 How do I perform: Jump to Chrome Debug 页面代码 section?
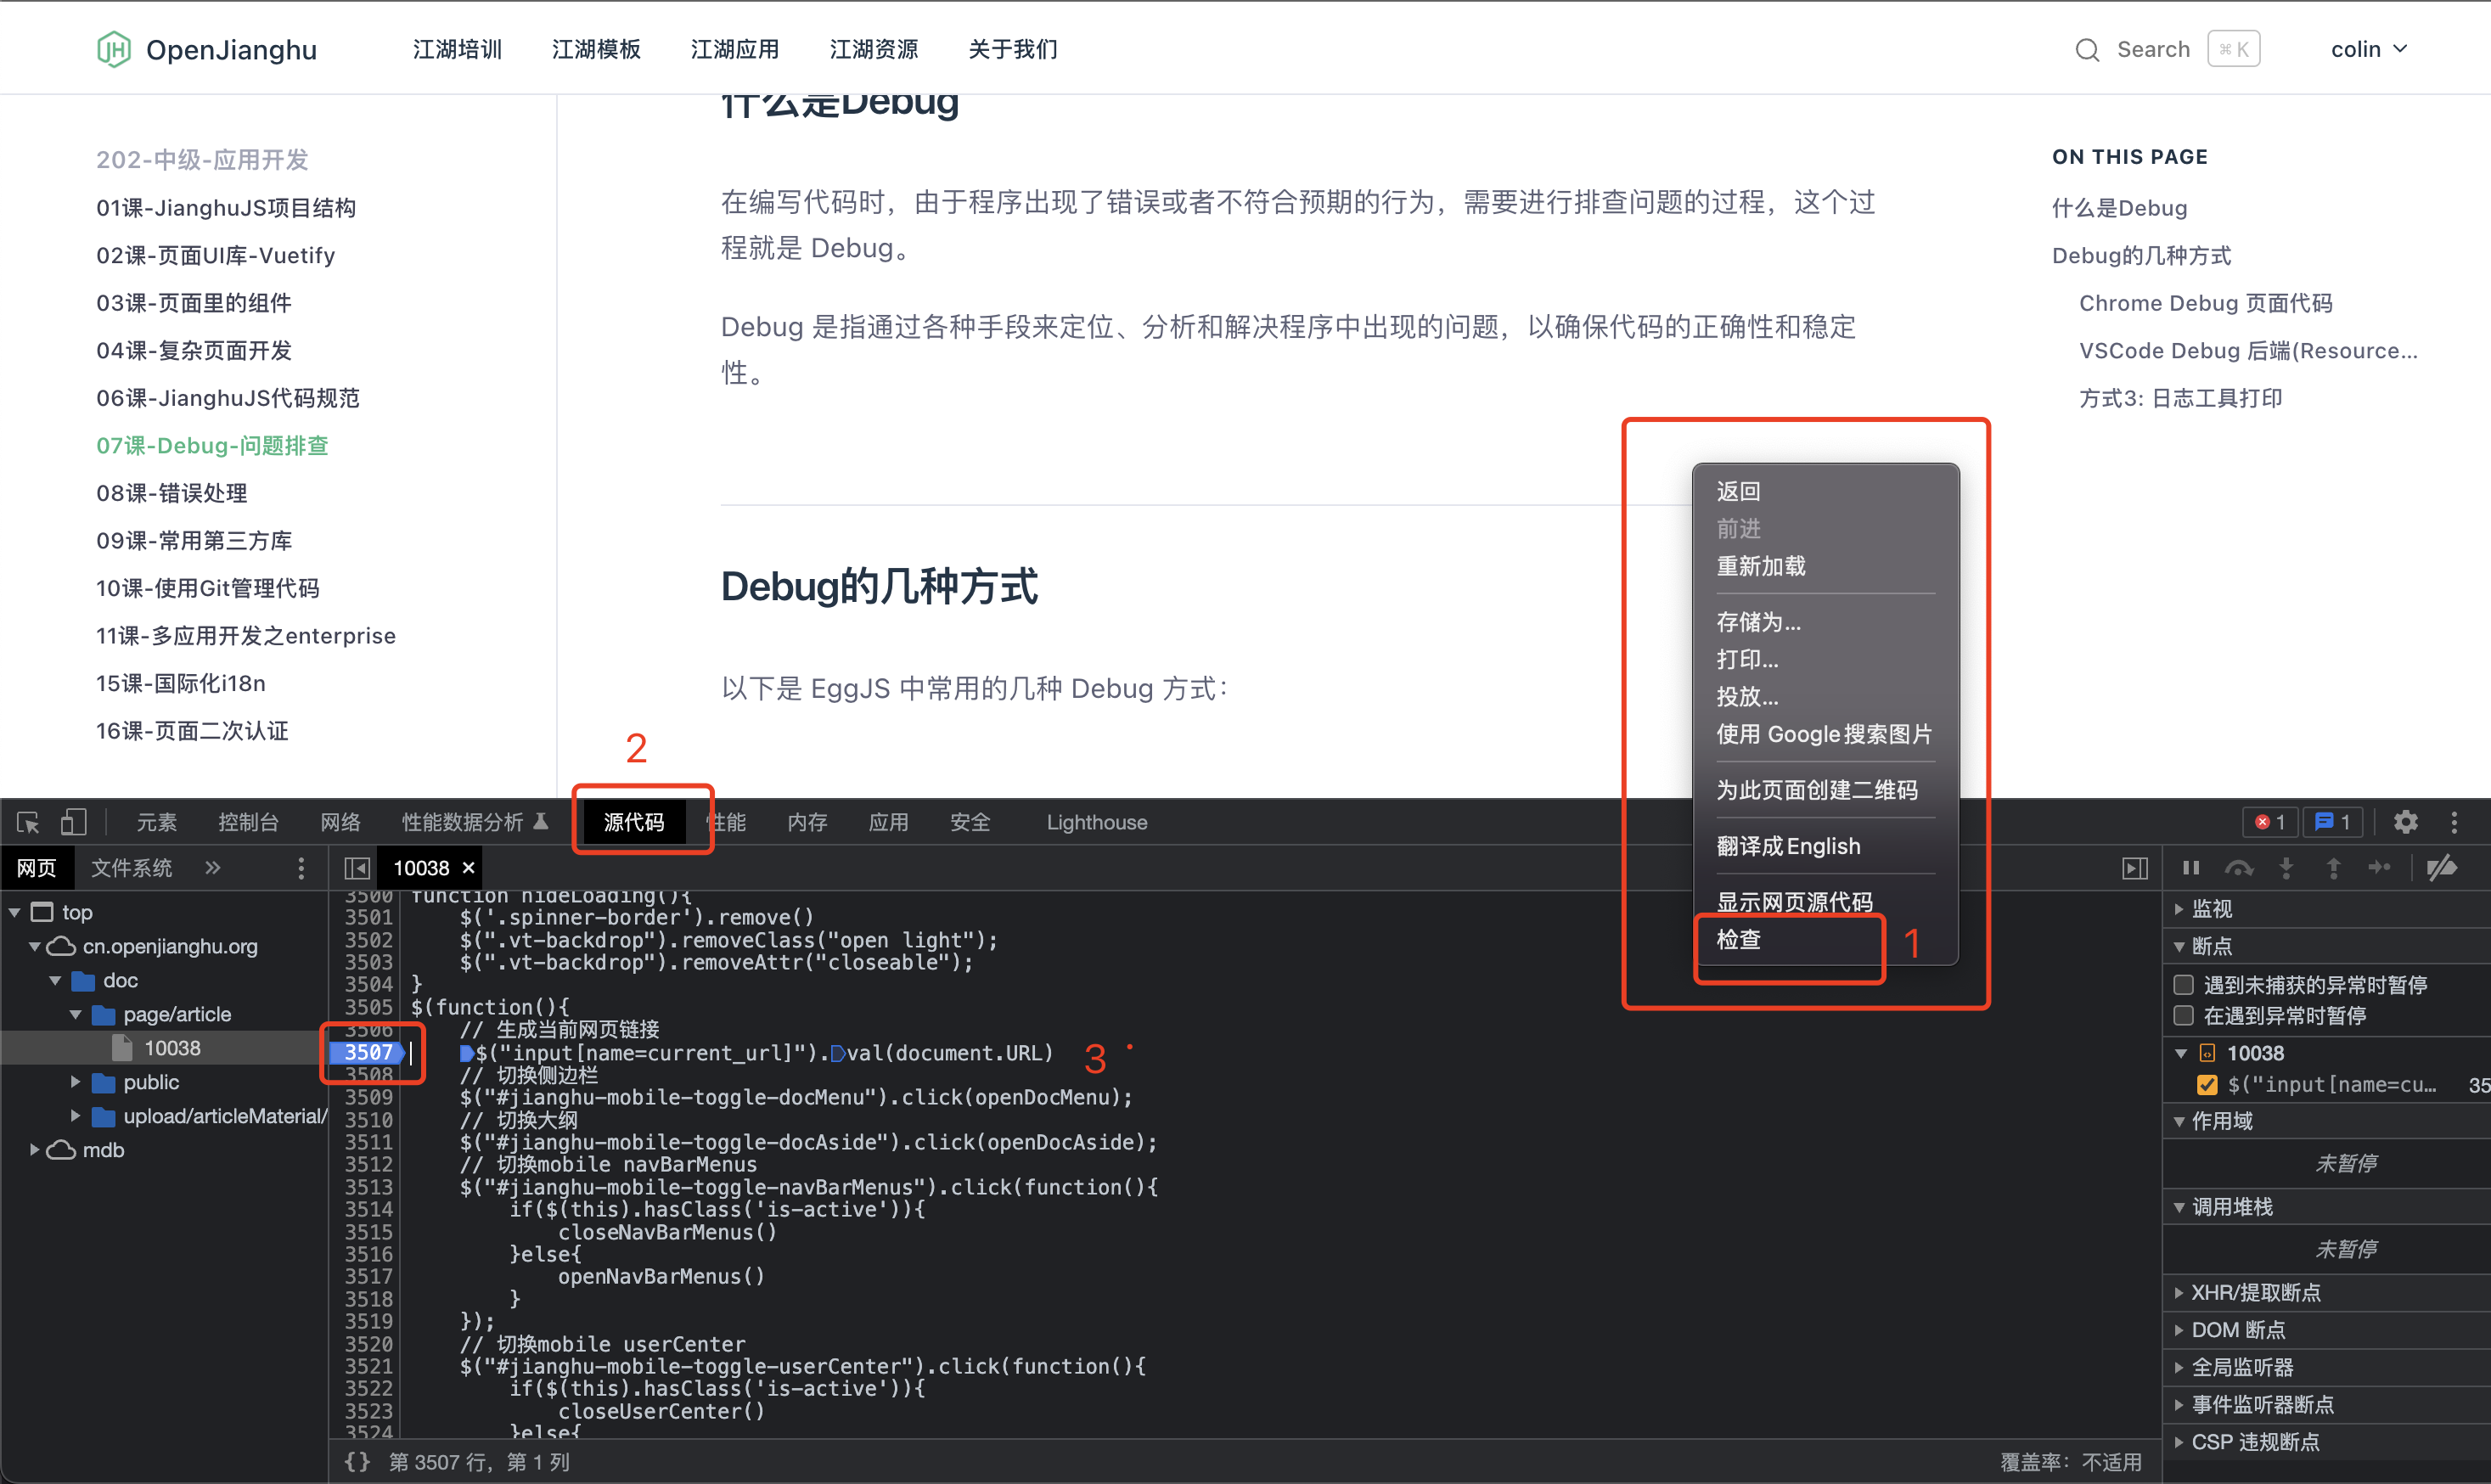point(2205,303)
